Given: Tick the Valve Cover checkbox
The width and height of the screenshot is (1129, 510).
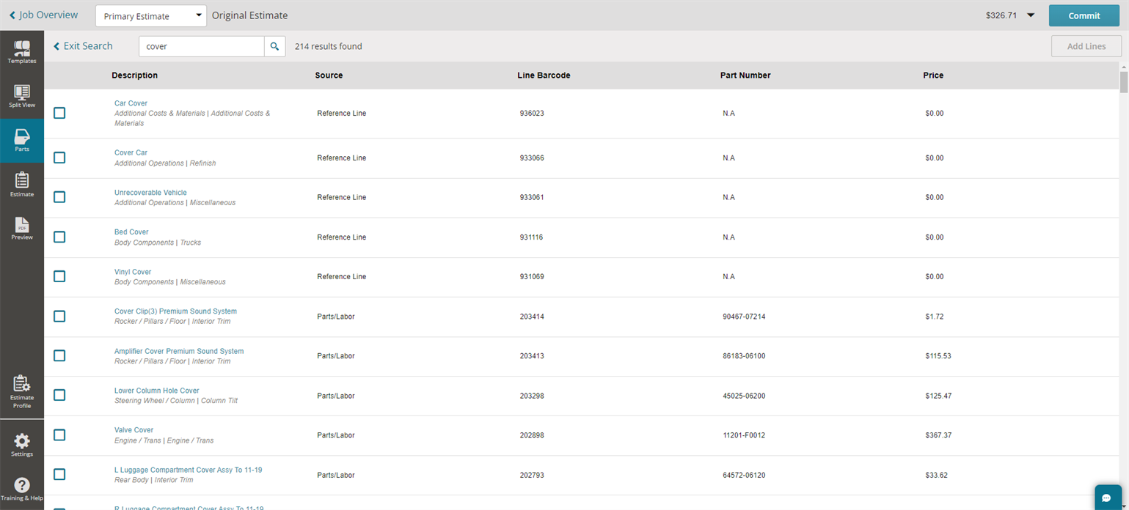Looking at the screenshot, I should [59, 435].
